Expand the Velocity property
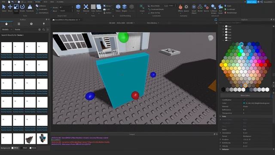Image resolution: width=275 pixels, height=155 pixels. (220, 146)
